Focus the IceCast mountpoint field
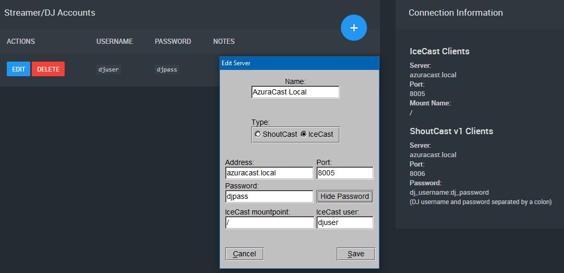 (x=269, y=222)
